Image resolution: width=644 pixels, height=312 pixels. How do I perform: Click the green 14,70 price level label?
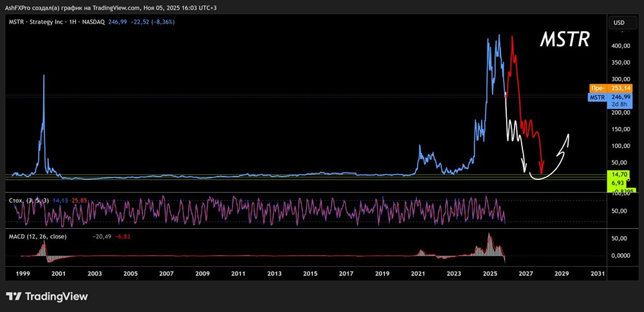[621, 175]
